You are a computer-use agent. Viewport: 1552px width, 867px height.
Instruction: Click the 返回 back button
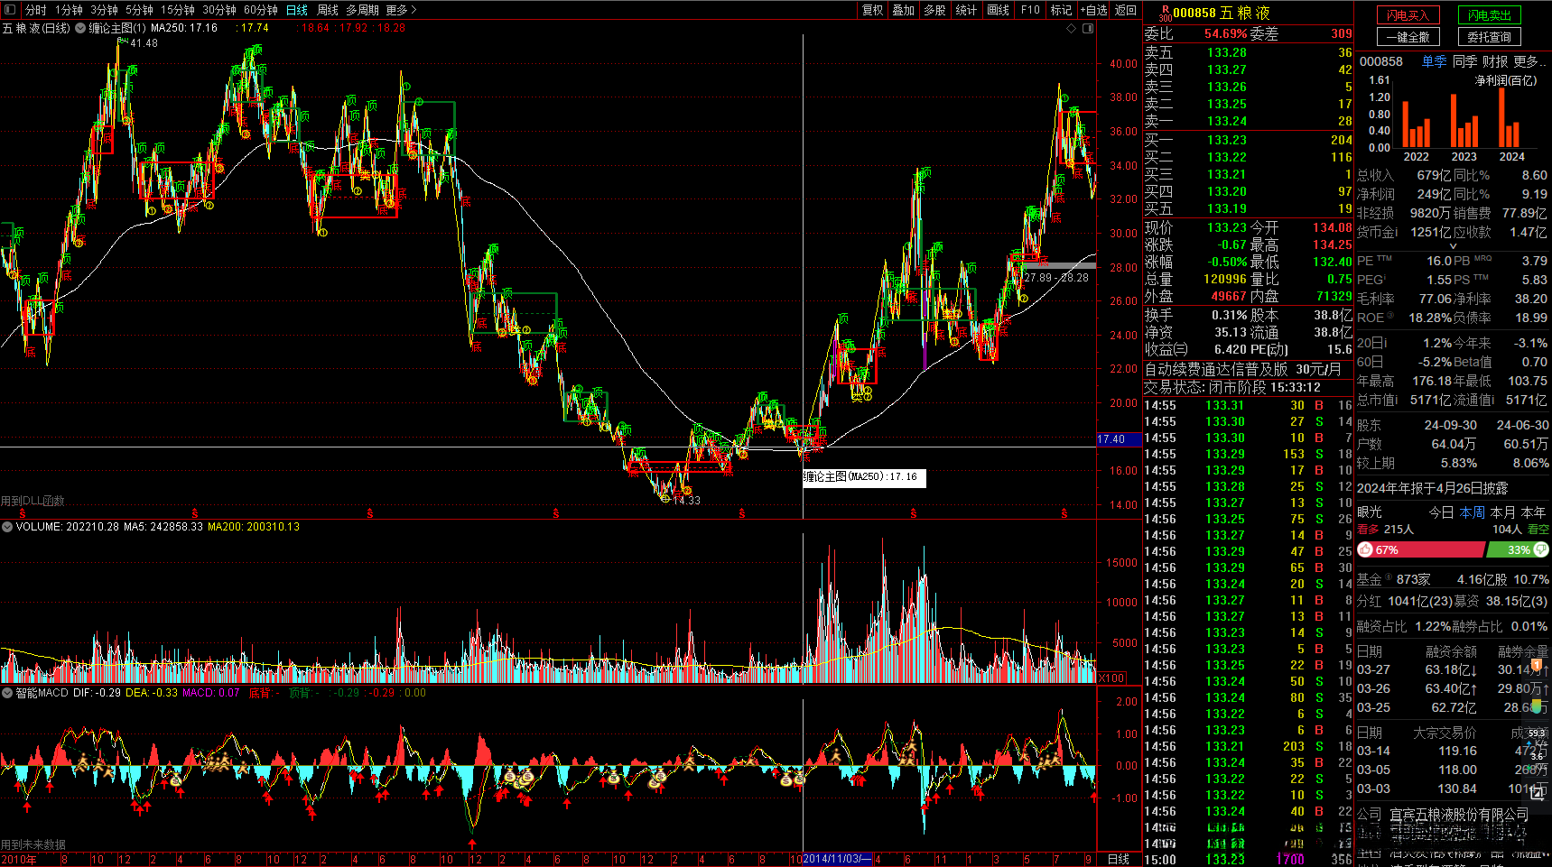(1125, 10)
